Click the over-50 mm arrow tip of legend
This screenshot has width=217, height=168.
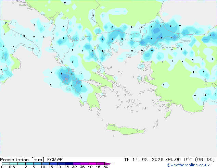(108, 164)
